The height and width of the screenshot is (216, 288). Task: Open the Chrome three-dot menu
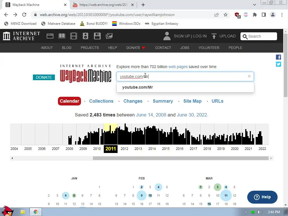point(282,15)
